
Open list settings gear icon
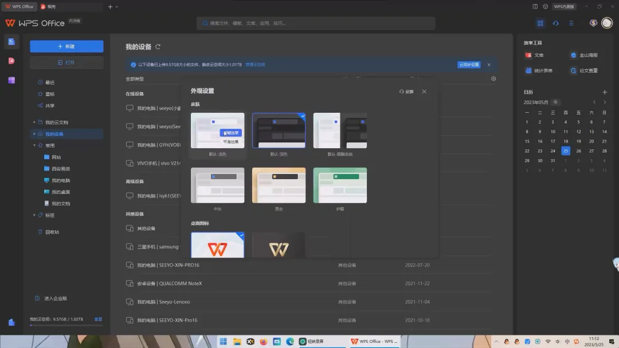[x=493, y=79]
